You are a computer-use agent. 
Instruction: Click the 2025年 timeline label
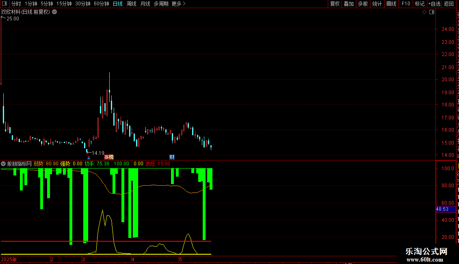pyautogui.click(x=9, y=260)
